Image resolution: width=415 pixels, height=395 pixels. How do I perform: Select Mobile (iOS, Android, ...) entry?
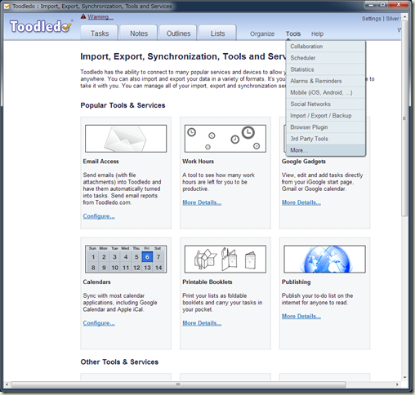click(x=325, y=92)
